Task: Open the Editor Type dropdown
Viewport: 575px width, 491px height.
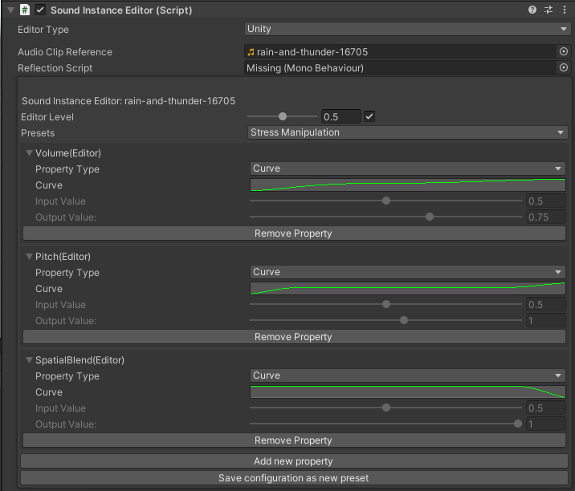Action: pyautogui.click(x=407, y=29)
